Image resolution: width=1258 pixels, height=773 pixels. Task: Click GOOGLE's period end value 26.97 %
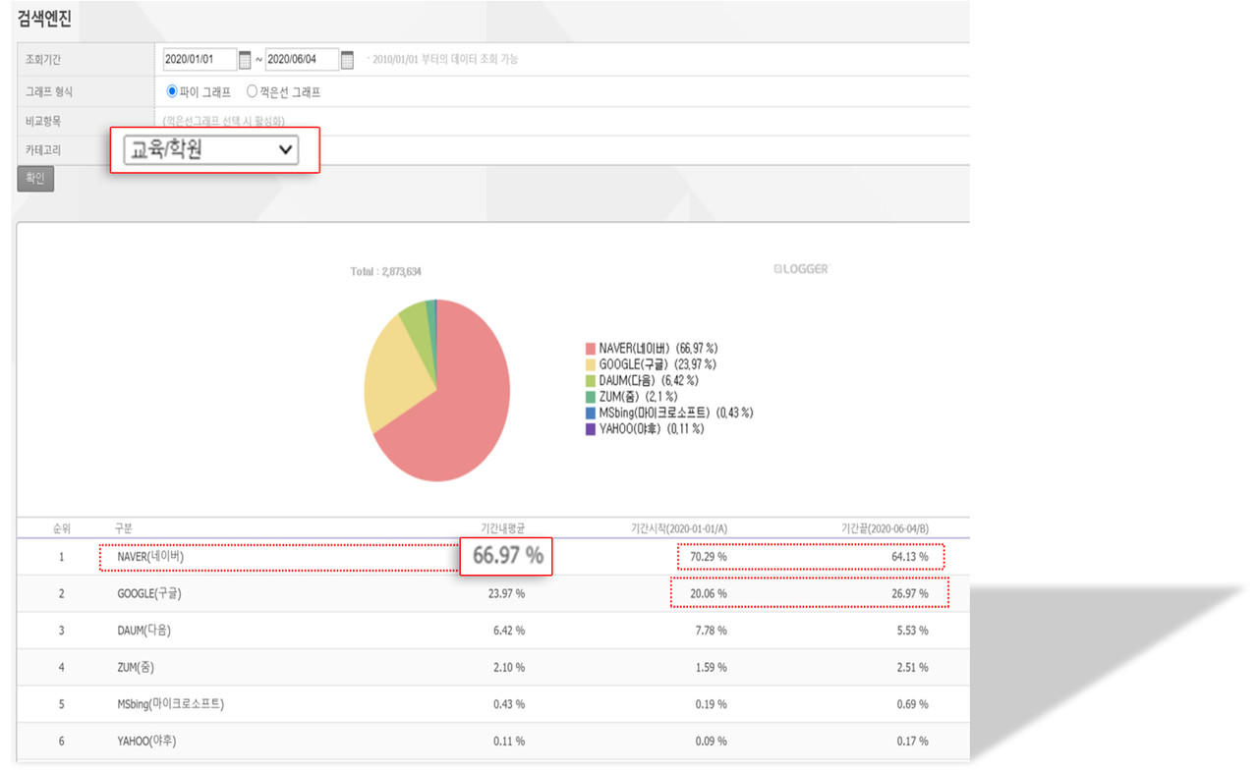tap(908, 594)
